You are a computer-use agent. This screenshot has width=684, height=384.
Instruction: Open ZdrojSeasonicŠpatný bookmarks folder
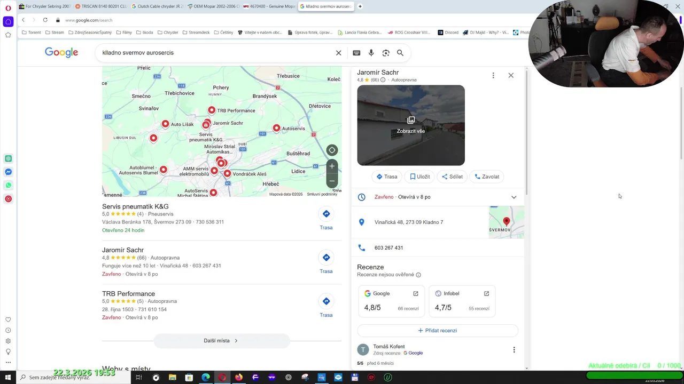(x=90, y=33)
